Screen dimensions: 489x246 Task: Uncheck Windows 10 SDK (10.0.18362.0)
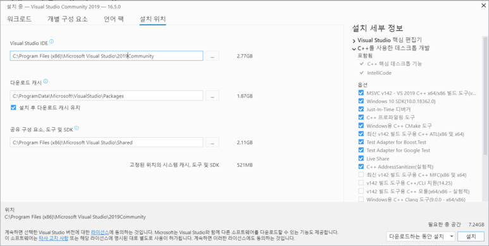[x=361, y=101]
